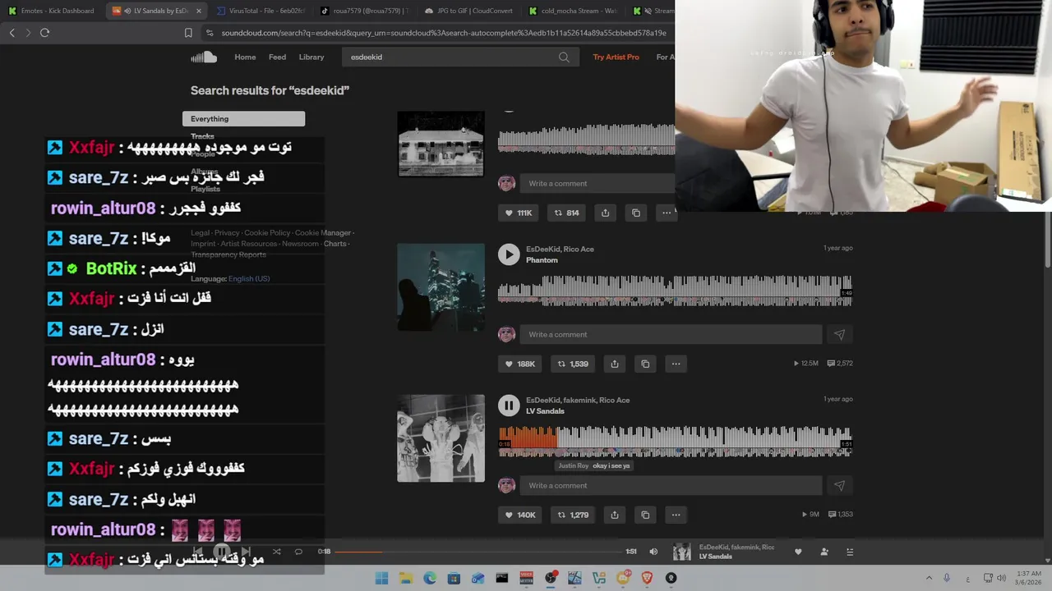Select Everything search filter
This screenshot has height=591, width=1052.
243,119
